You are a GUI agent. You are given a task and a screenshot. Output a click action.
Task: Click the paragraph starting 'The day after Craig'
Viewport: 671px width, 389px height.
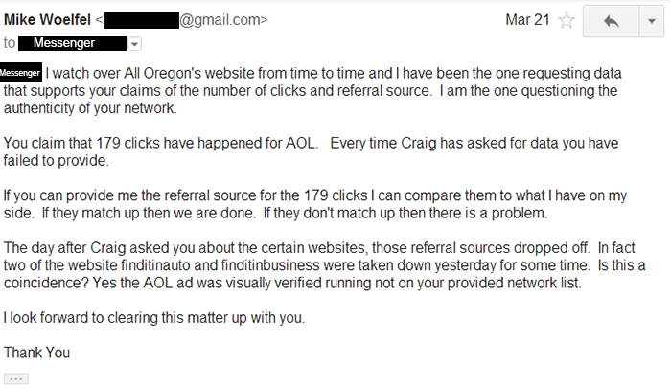click(x=324, y=265)
